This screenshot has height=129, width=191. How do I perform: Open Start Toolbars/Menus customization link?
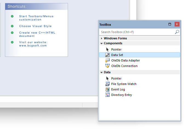36,18
